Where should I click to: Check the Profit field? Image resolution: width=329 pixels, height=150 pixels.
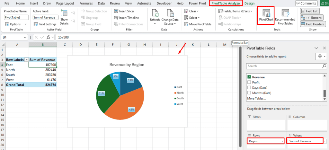(x=249, y=82)
